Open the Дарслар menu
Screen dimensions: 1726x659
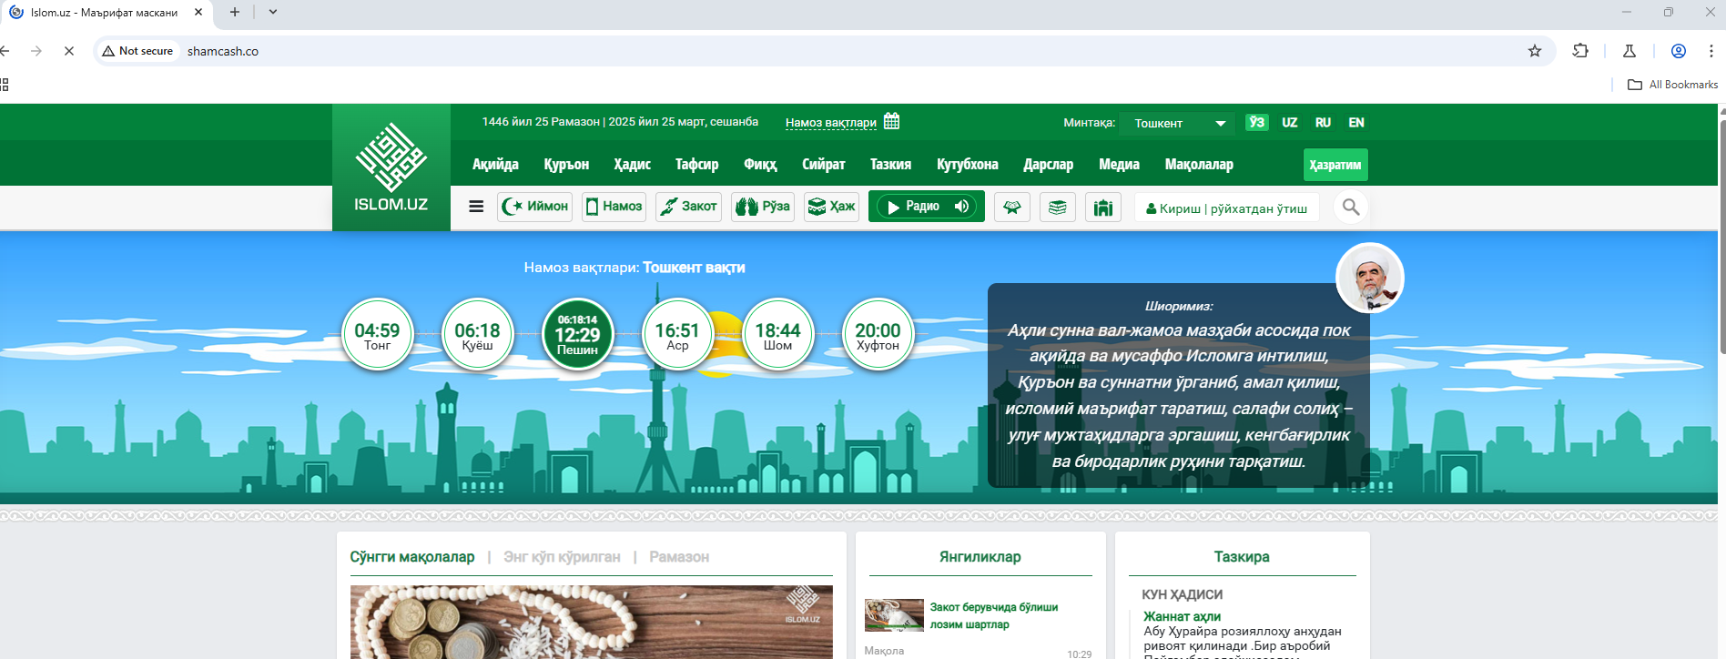[1048, 165]
